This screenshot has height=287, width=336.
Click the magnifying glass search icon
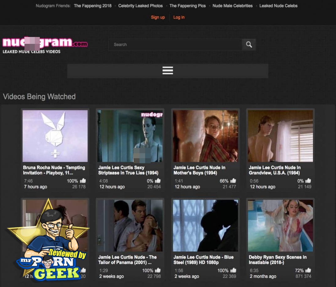click(x=249, y=44)
